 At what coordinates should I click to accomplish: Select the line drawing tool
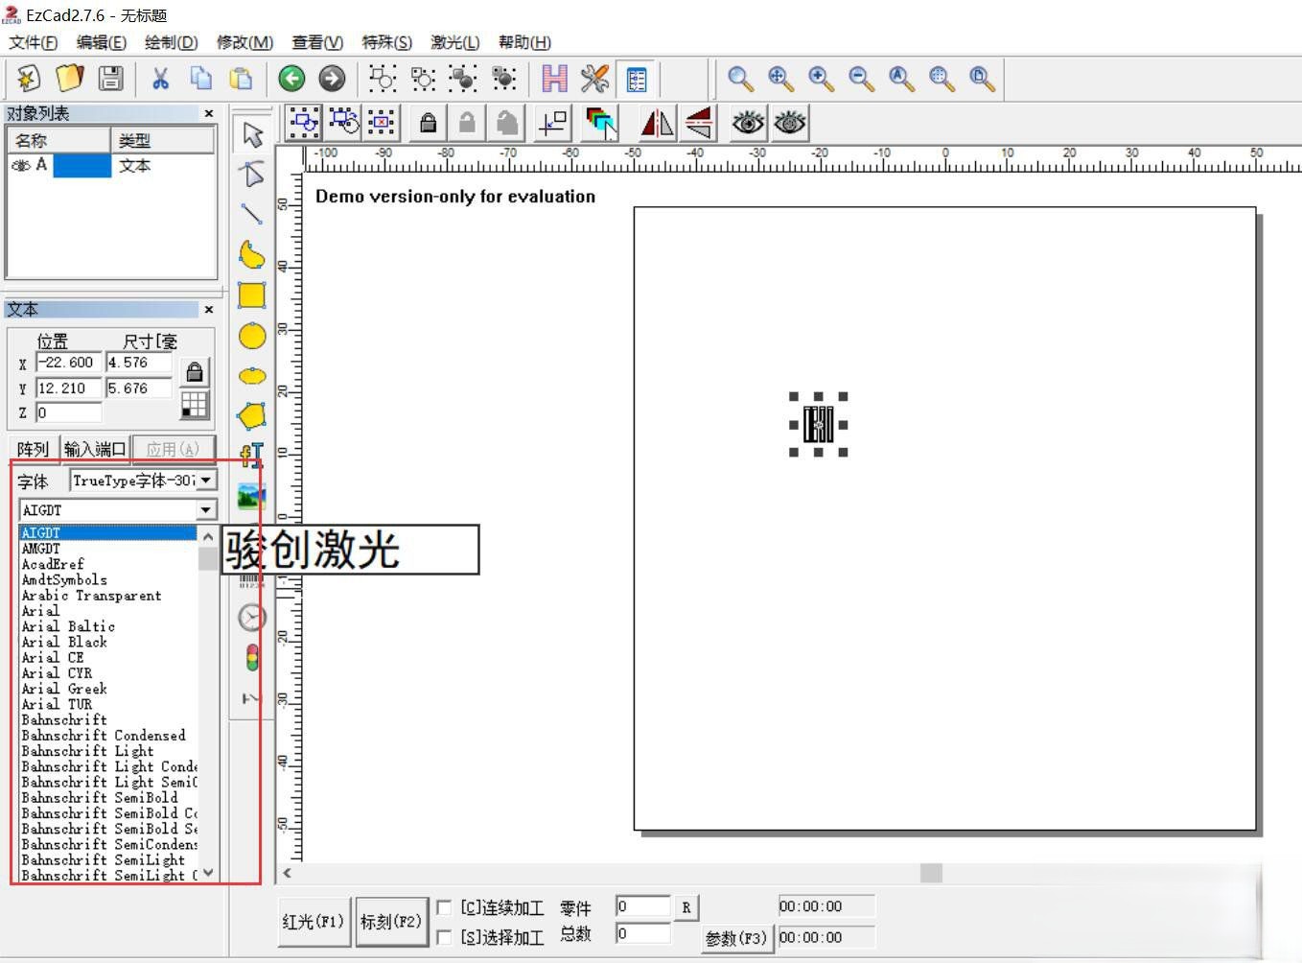[252, 215]
